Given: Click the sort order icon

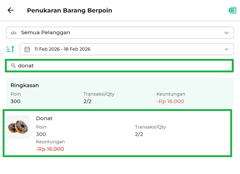Looking at the screenshot, I should (x=10, y=49).
